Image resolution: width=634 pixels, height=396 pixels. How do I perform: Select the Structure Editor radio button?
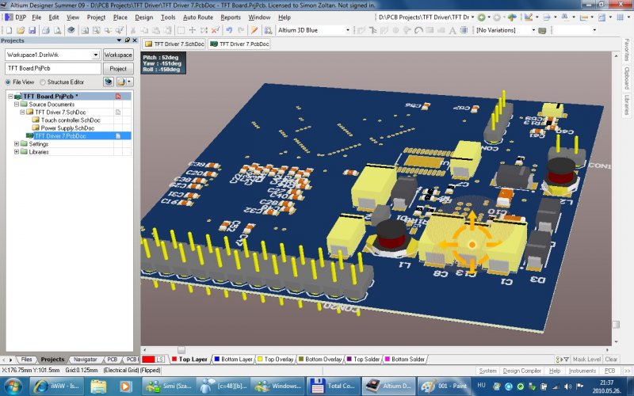[43, 82]
